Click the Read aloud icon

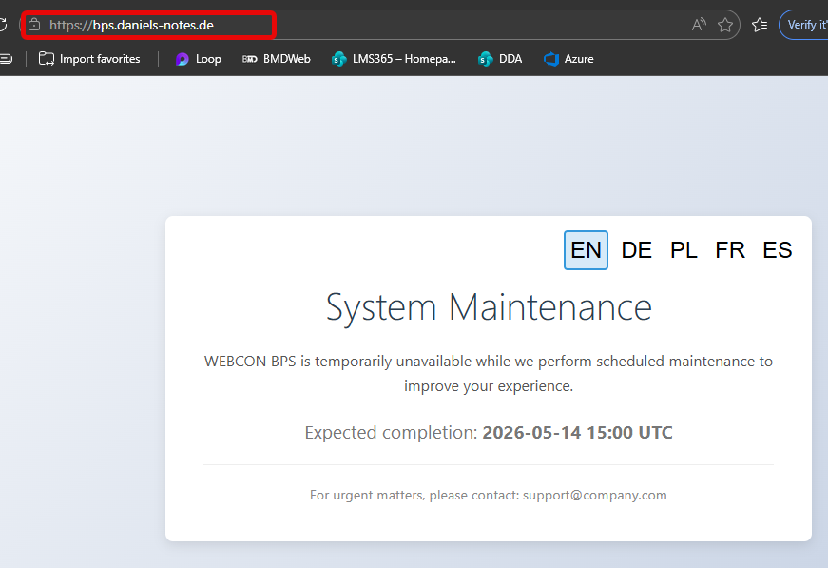pos(699,25)
